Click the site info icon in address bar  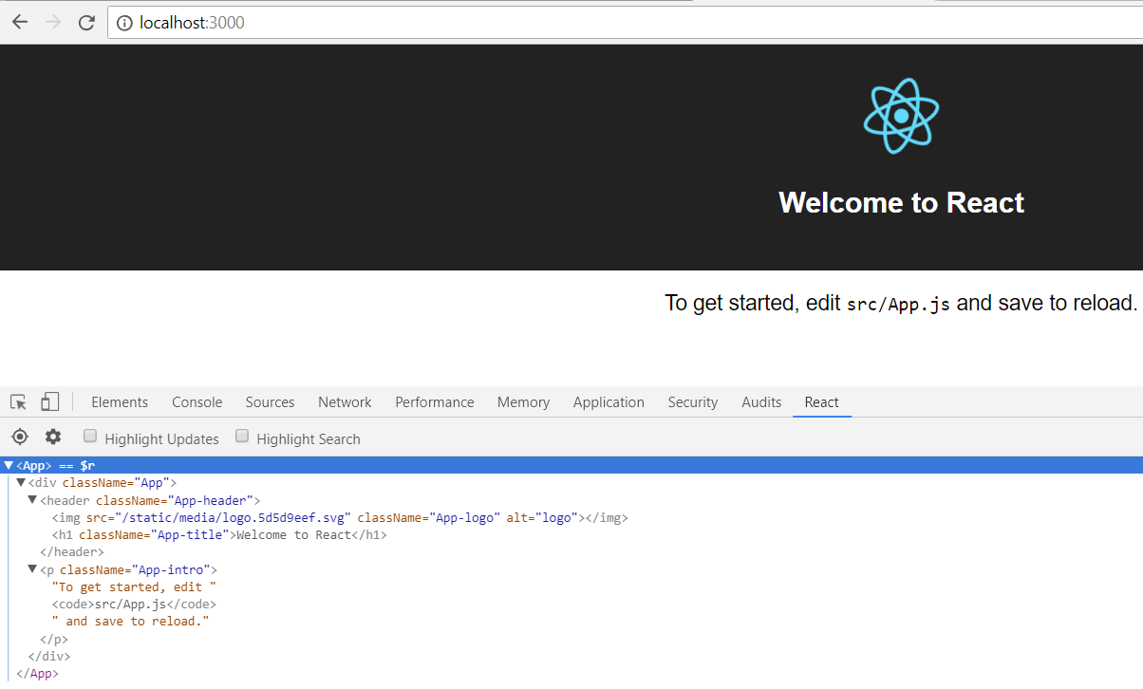coord(124,23)
